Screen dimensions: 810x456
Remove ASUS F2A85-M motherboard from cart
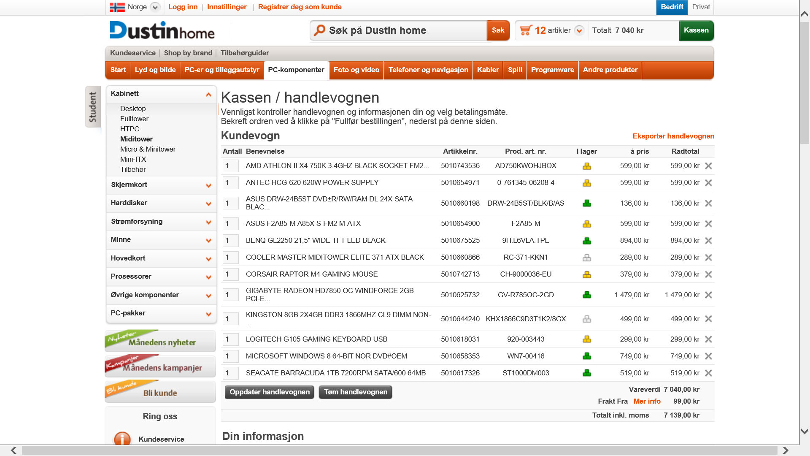[708, 224]
